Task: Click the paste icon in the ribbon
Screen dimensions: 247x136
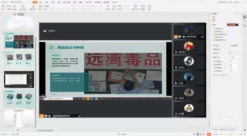Action: (x=3, y=7)
